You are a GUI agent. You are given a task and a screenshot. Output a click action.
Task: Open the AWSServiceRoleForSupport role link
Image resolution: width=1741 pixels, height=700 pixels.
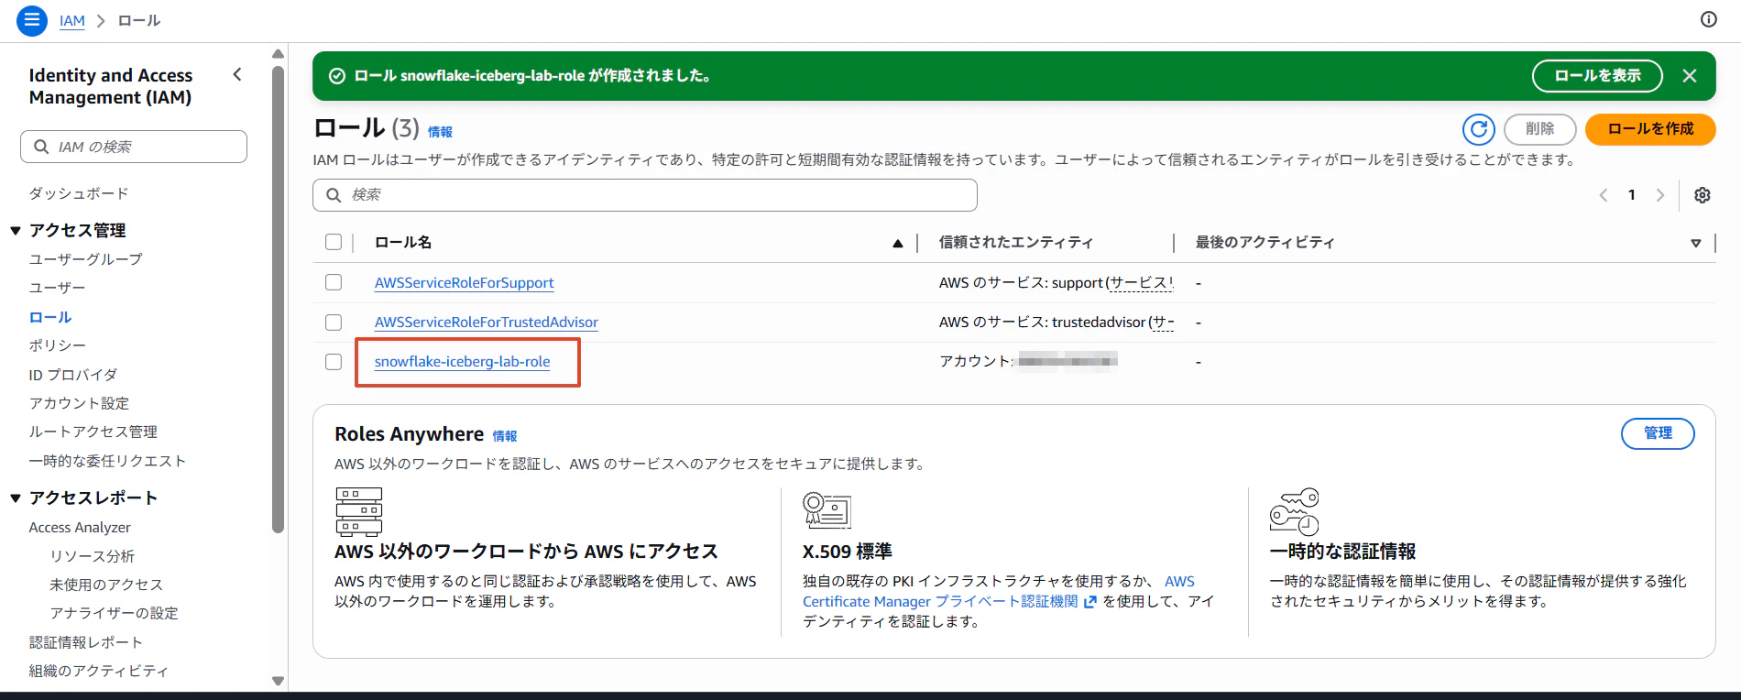pos(464,283)
